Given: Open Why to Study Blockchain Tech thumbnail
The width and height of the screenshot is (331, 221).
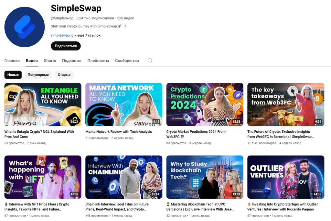Looking at the screenshot, I should click(x=205, y=177).
